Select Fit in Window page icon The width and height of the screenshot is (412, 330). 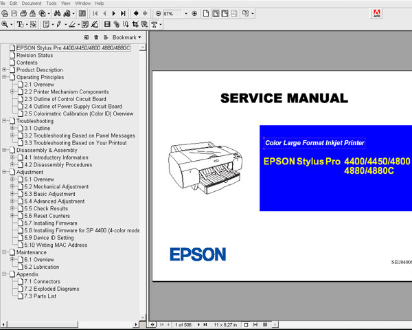click(216, 14)
